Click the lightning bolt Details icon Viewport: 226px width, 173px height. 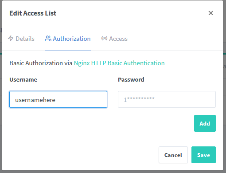pos(11,38)
